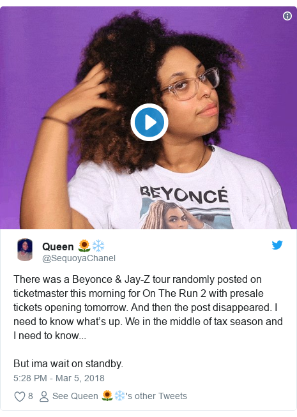Image resolution: width=297 pixels, height=417 pixels.
Task: Click the person silhouette icon
Action: (44, 397)
